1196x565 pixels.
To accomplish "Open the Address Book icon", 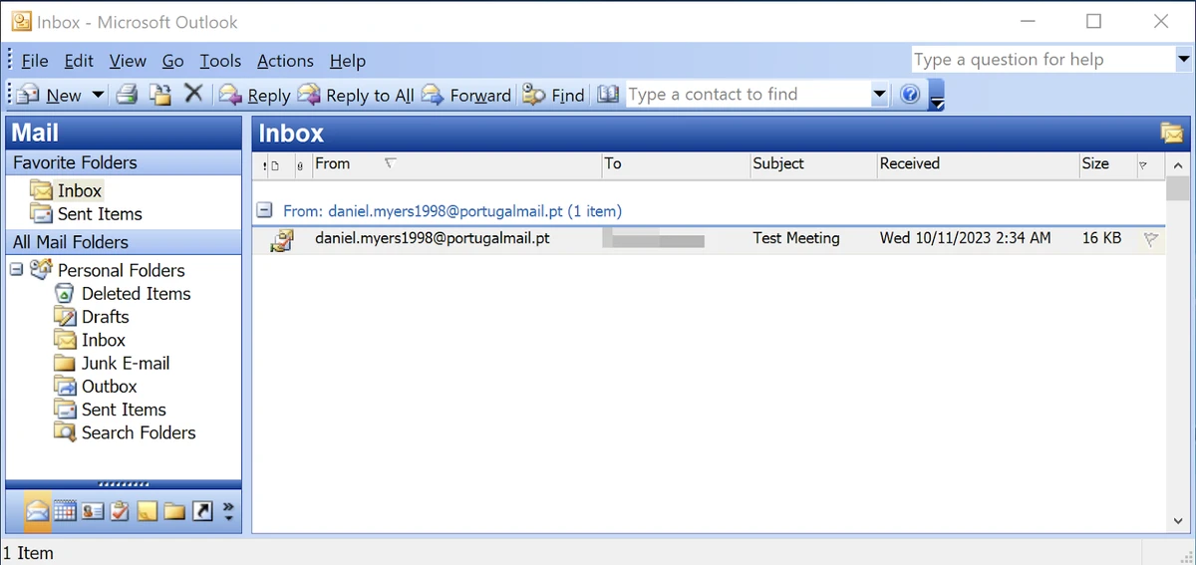I will (x=608, y=95).
